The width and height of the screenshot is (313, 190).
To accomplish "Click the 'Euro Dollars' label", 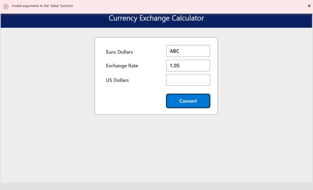I will point(120,52).
